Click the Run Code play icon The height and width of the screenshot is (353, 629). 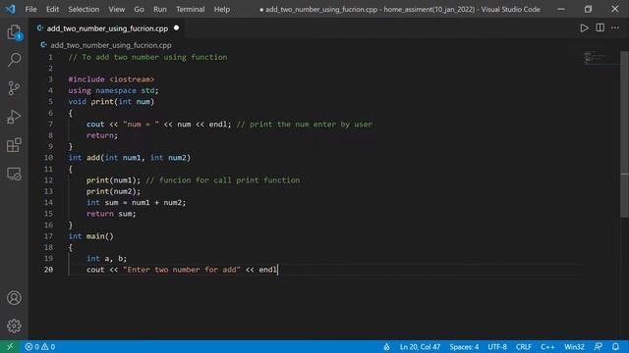(x=584, y=28)
